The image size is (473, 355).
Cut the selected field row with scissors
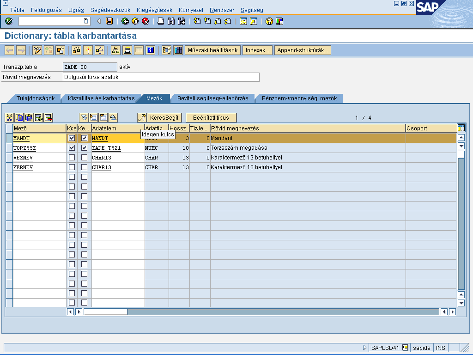9,117
